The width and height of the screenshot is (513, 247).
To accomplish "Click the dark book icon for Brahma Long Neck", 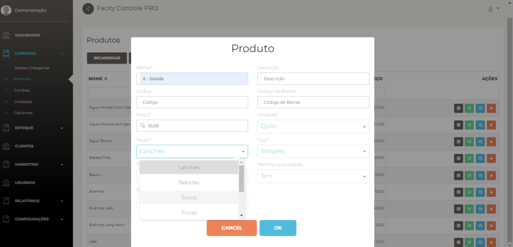I will [x=458, y=225].
